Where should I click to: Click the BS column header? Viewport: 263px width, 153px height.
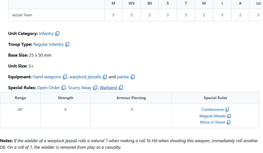pyautogui.click(x=150, y=3)
